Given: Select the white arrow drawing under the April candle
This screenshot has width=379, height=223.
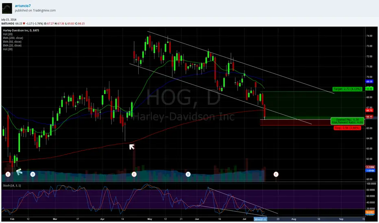Looking at the screenshot, I should [132, 147].
